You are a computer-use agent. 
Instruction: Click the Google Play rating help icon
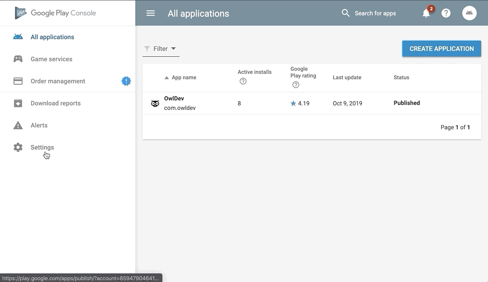pos(296,85)
